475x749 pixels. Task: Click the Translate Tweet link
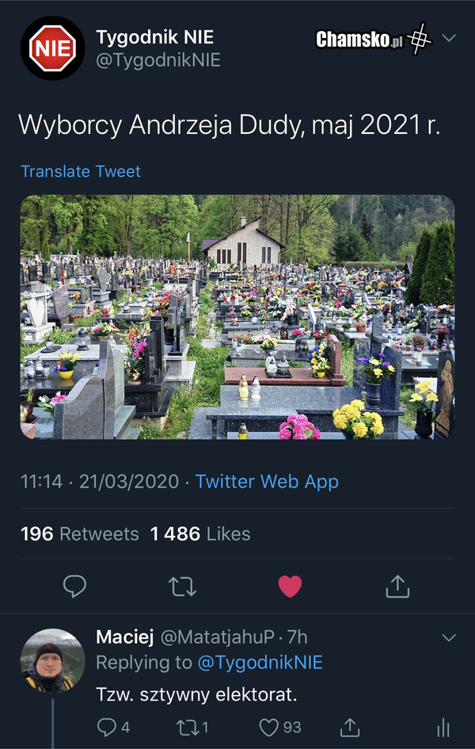[x=81, y=171]
